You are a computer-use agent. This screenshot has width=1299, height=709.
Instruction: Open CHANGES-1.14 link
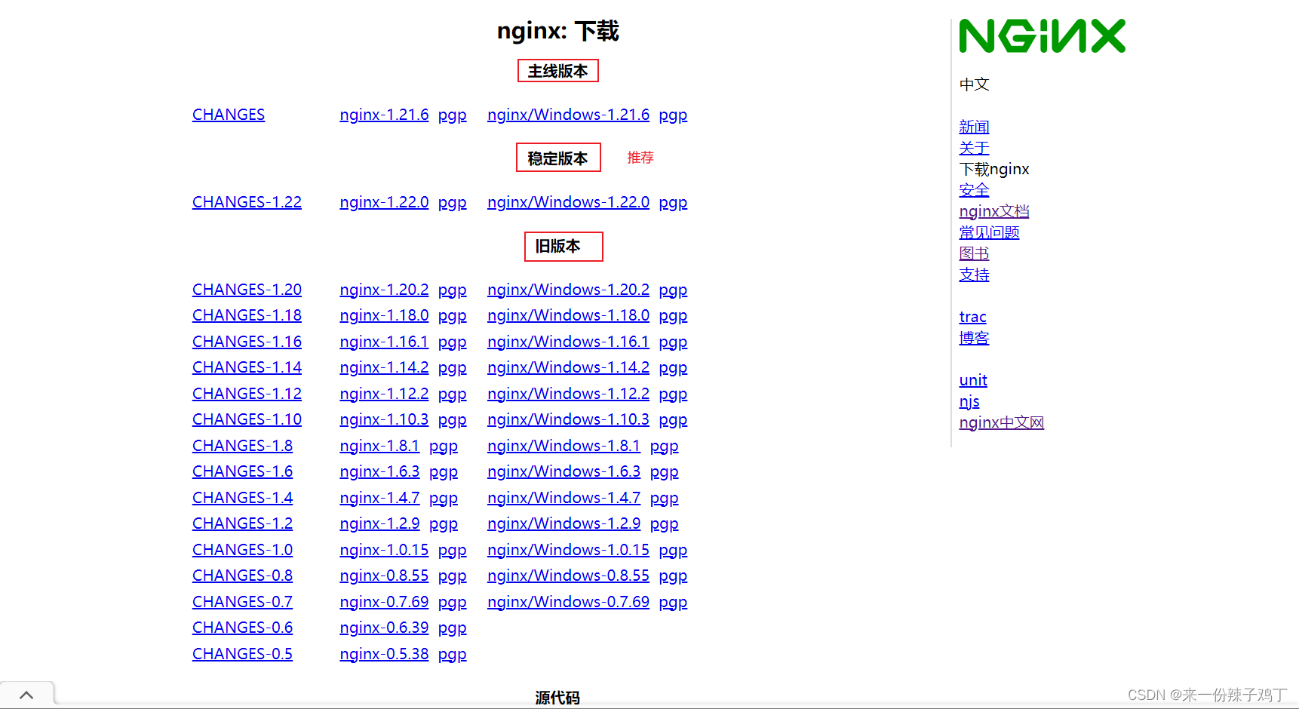coord(247,367)
